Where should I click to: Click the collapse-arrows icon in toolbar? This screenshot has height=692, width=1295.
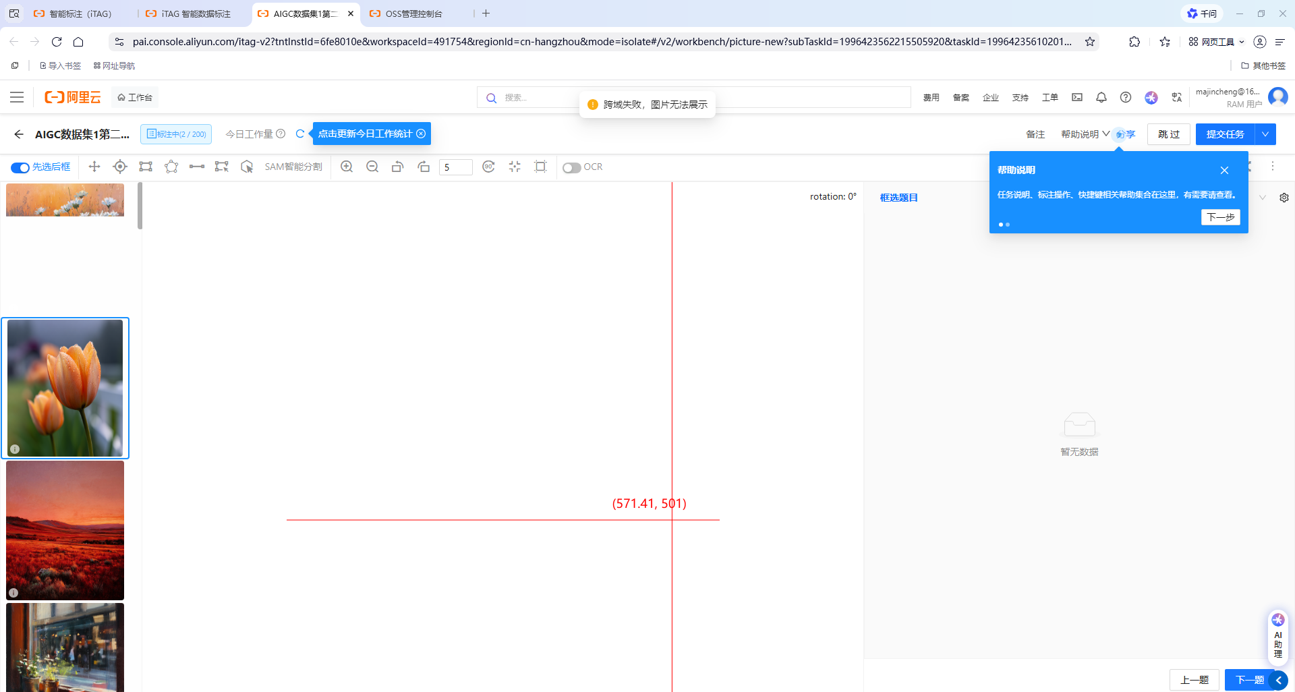point(515,167)
